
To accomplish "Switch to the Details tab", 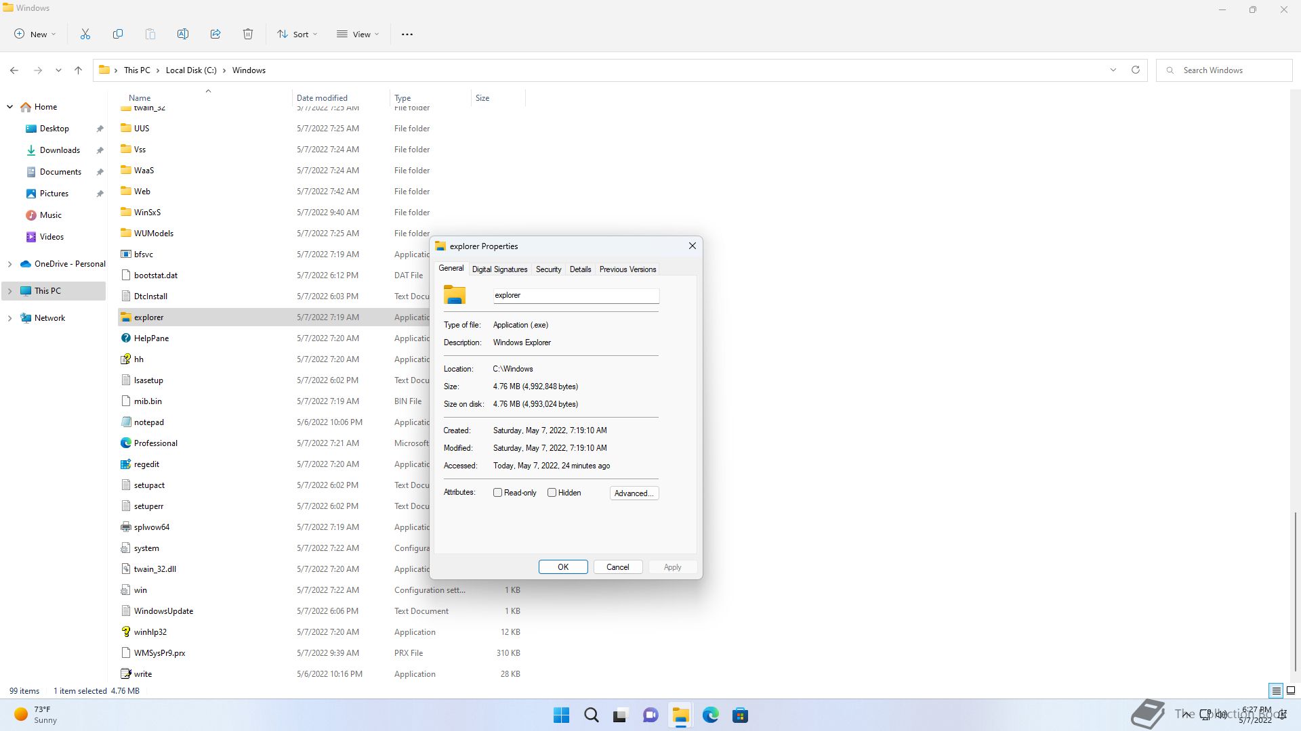I will (x=580, y=269).
